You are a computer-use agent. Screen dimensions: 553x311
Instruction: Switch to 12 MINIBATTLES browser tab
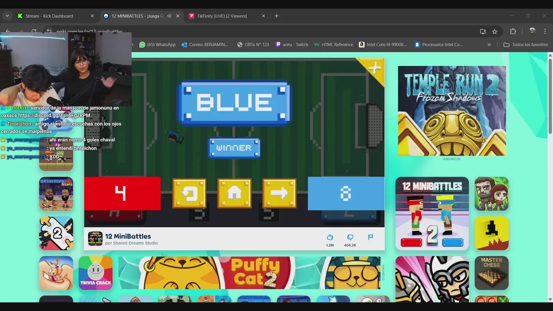pos(137,16)
